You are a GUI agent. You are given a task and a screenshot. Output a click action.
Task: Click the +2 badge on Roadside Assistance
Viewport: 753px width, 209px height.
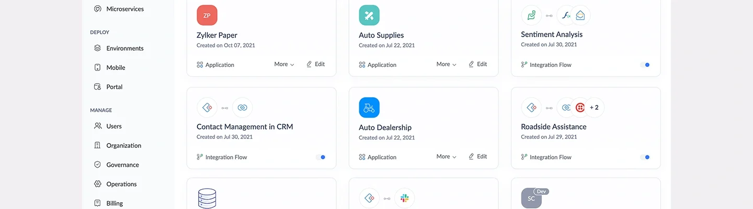[594, 108]
